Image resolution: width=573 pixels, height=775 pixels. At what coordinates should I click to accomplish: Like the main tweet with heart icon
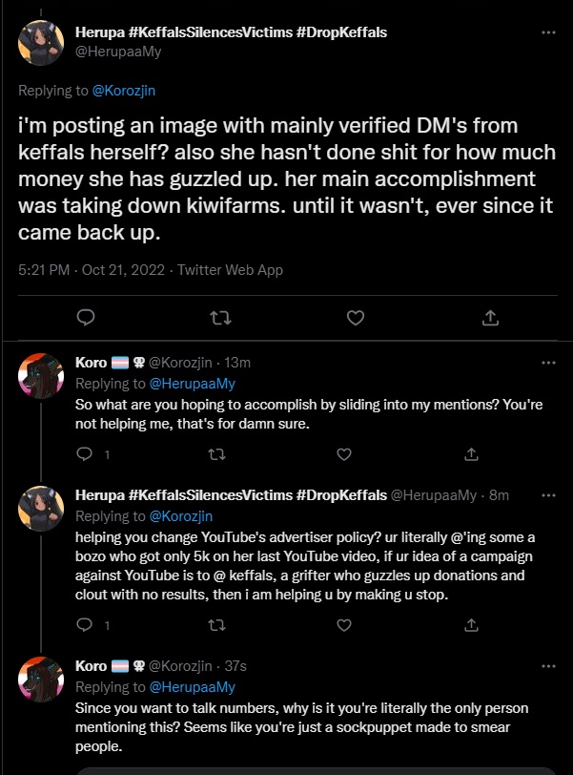point(356,317)
